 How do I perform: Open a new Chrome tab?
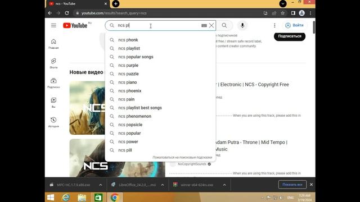[x=116, y=4]
